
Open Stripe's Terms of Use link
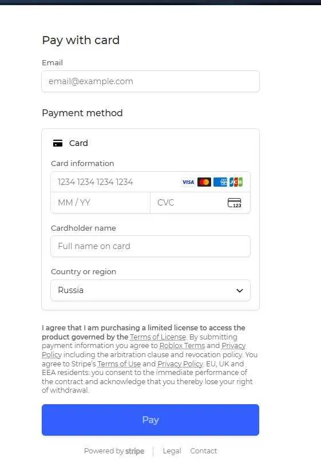(x=119, y=364)
